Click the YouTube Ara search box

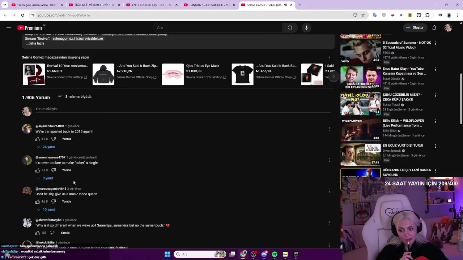218,27
